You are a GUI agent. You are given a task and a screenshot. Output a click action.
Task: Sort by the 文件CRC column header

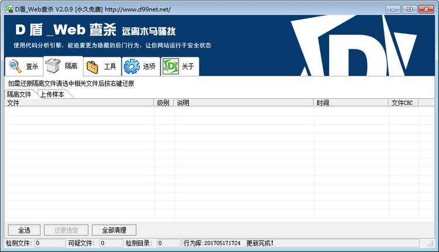click(x=404, y=103)
